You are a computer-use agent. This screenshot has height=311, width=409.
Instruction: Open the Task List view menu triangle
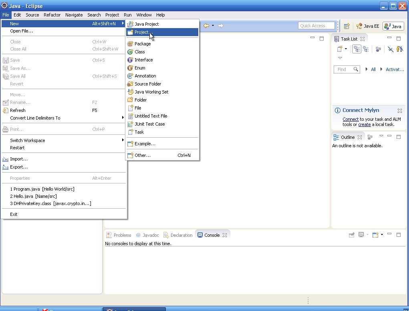pos(340,58)
